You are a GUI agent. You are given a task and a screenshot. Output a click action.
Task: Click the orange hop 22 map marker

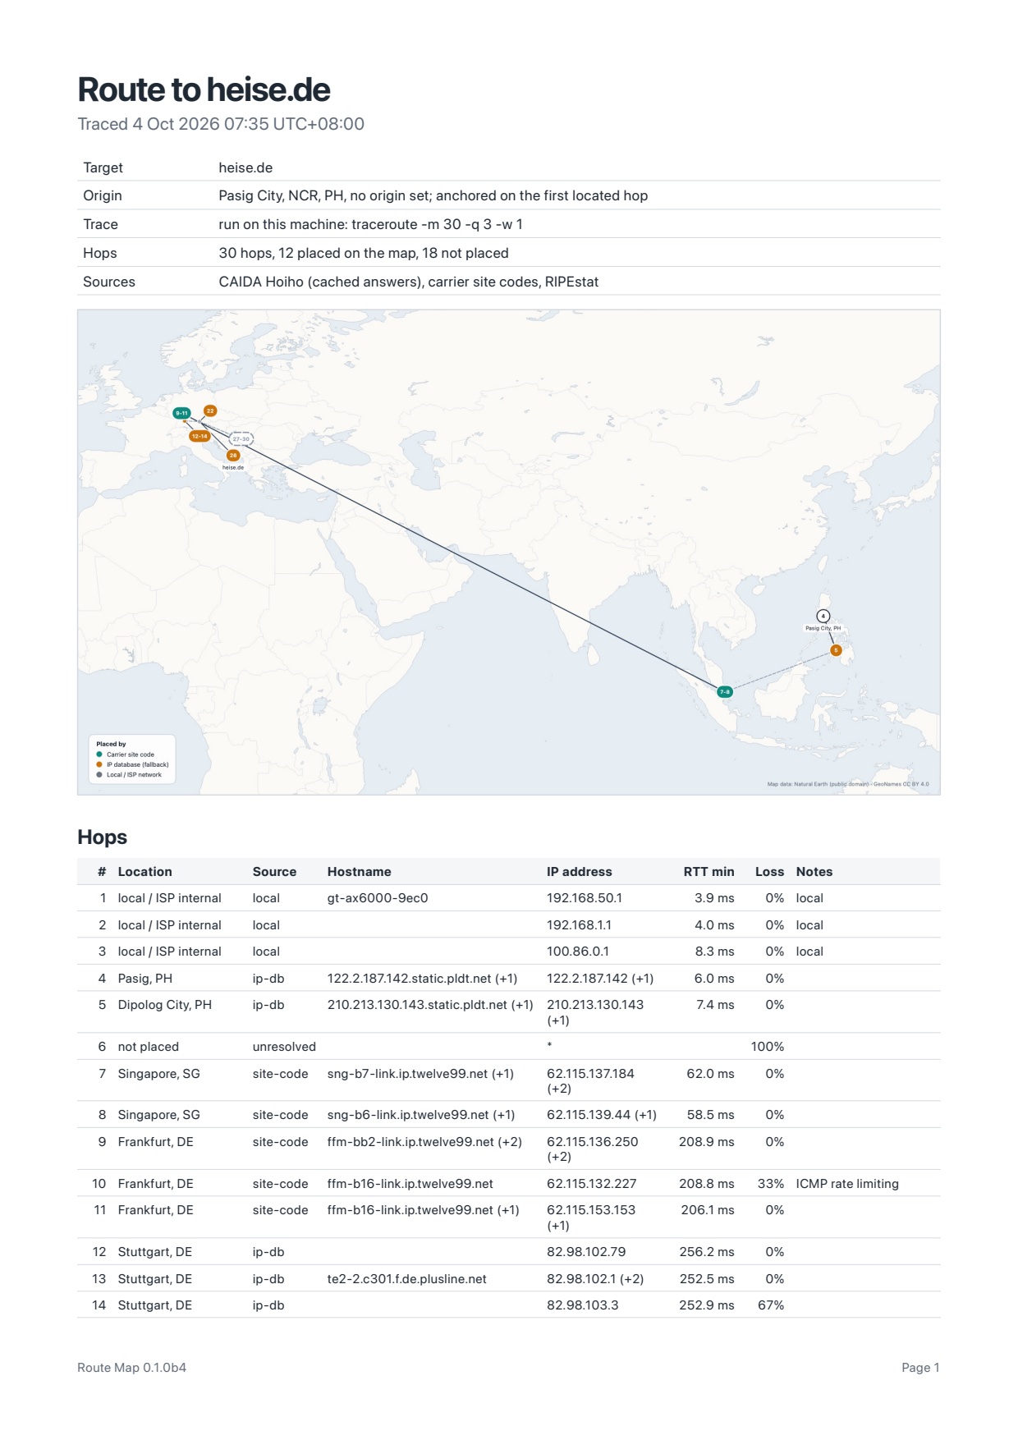tap(210, 410)
